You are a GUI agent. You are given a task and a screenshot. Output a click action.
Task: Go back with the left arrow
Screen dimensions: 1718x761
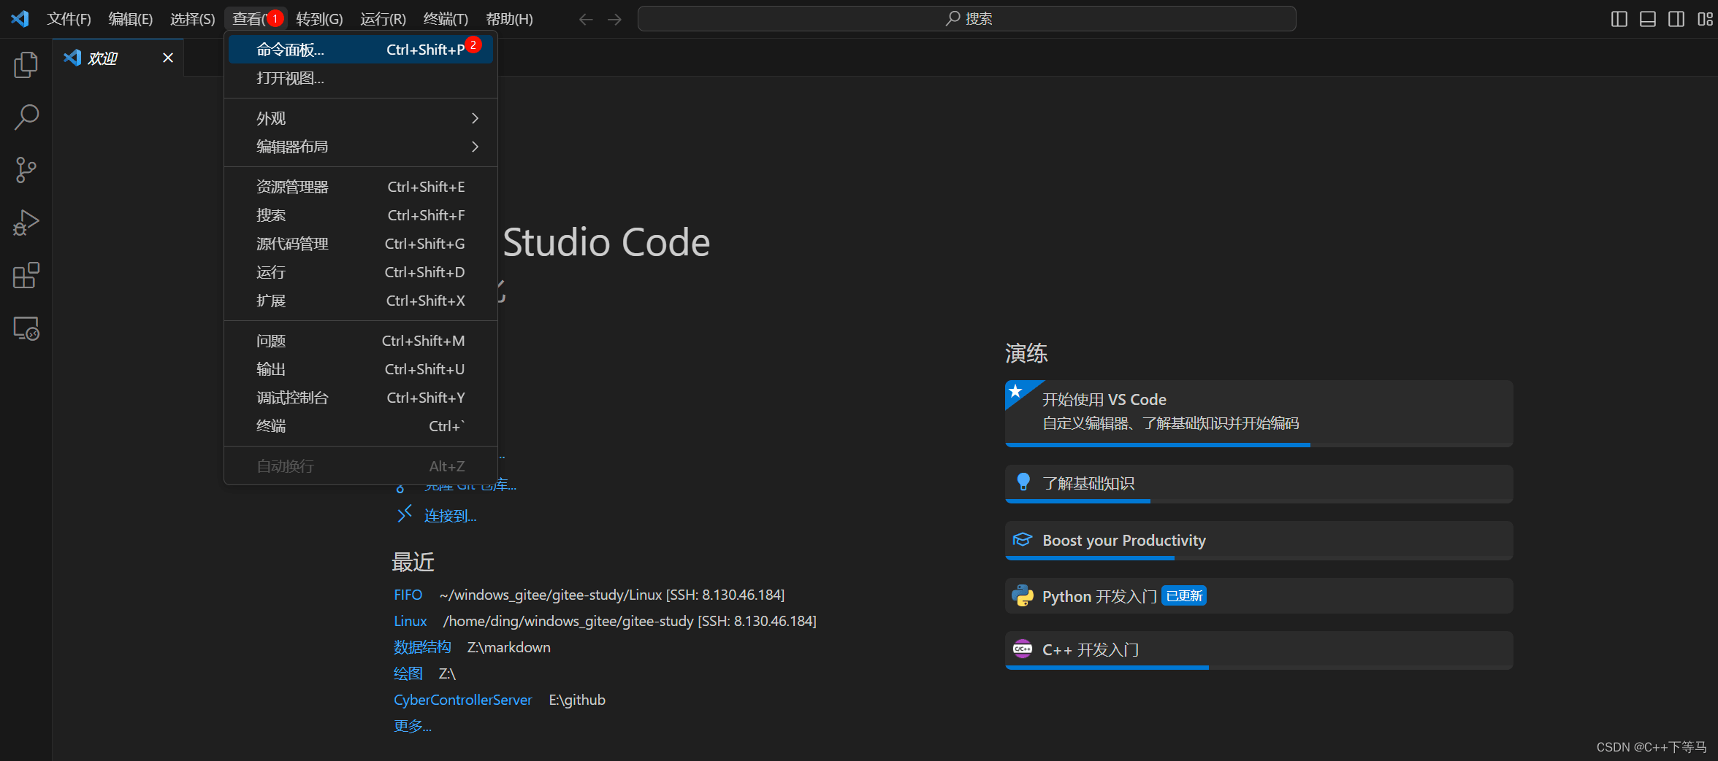tap(586, 19)
